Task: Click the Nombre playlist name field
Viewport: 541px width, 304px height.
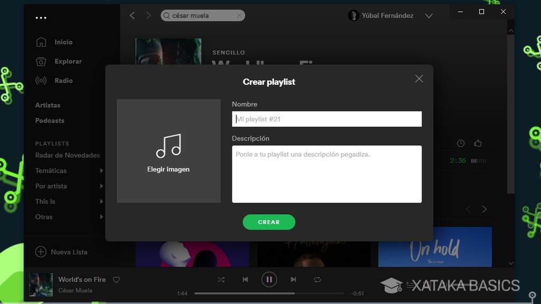Action: tap(327, 119)
